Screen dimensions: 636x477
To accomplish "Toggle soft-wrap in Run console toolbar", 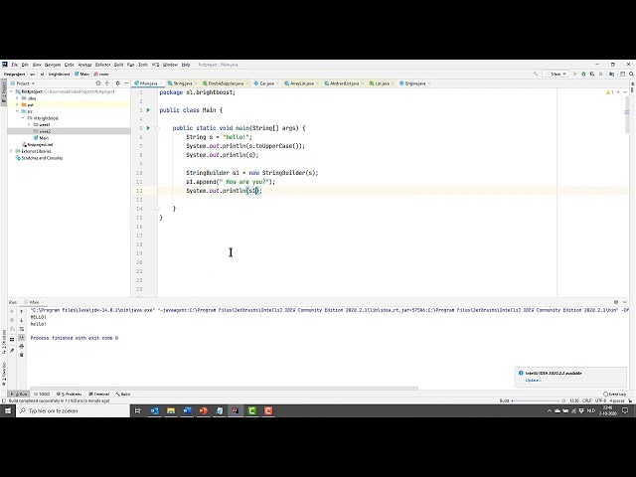I will pyautogui.click(x=22, y=329).
